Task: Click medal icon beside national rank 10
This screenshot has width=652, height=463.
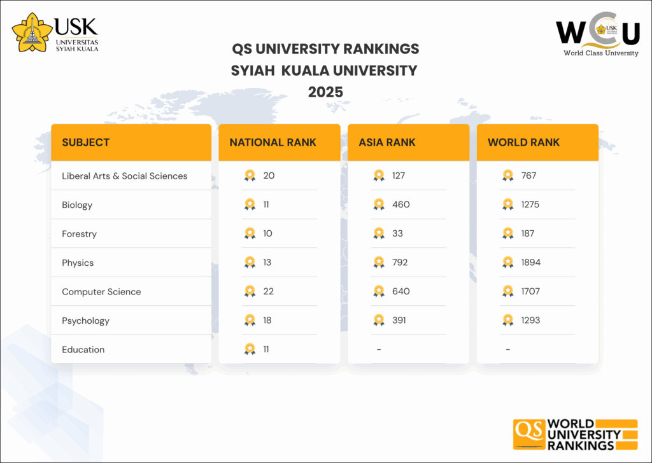Action: 250,233
